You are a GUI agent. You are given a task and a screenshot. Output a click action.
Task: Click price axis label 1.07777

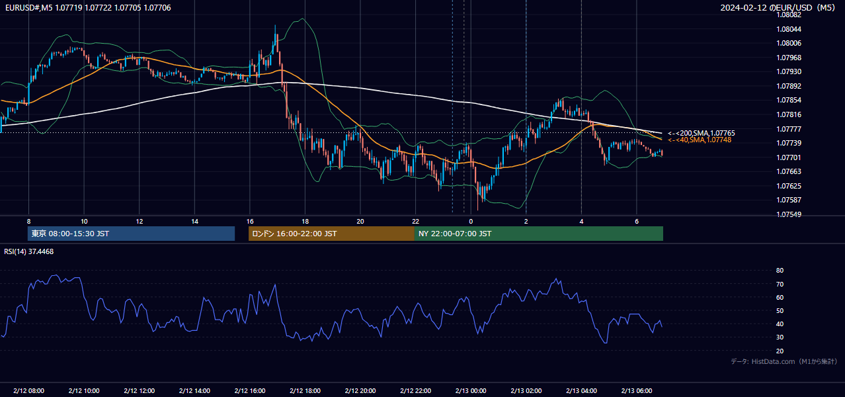[x=789, y=129]
